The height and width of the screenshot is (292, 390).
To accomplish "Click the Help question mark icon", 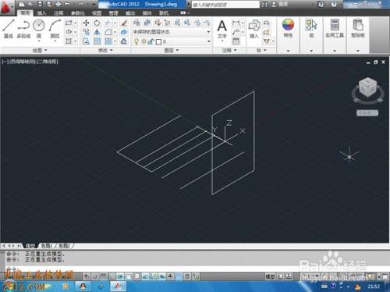I will click(x=334, y=4).
